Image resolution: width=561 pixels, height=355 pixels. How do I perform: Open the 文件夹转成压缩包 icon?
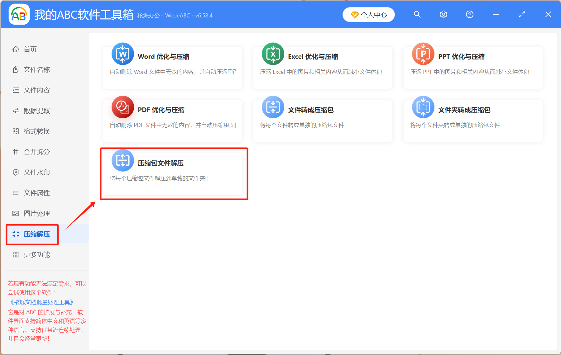423,107
